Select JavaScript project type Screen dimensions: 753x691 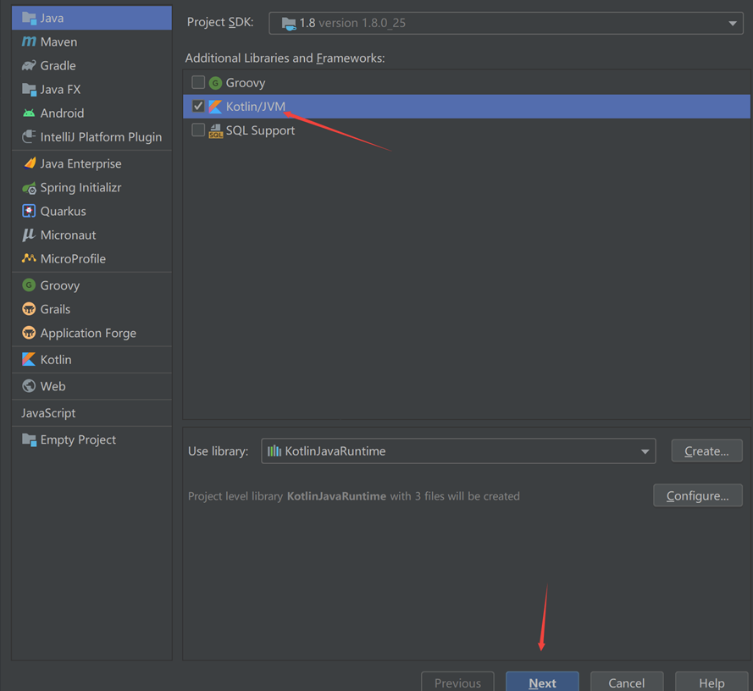(x=91, y=413)
